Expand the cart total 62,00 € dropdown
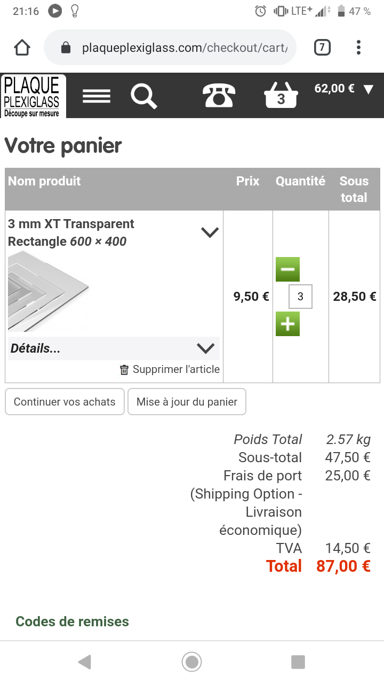Image resolution: width=384 pixels, height=684 pixels. pyautogui.click(x=368, y=89)
